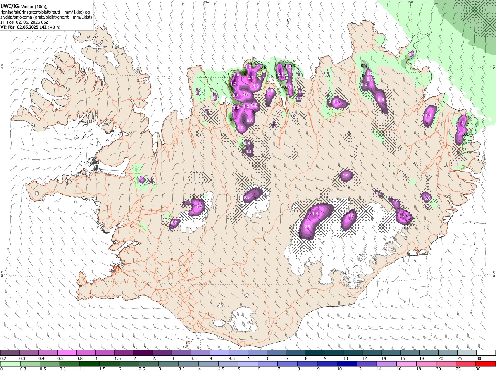Click the '3.2' precipitation value on the map
The width and height of the screenshot is (496, 372).
(x=233, y=84)
